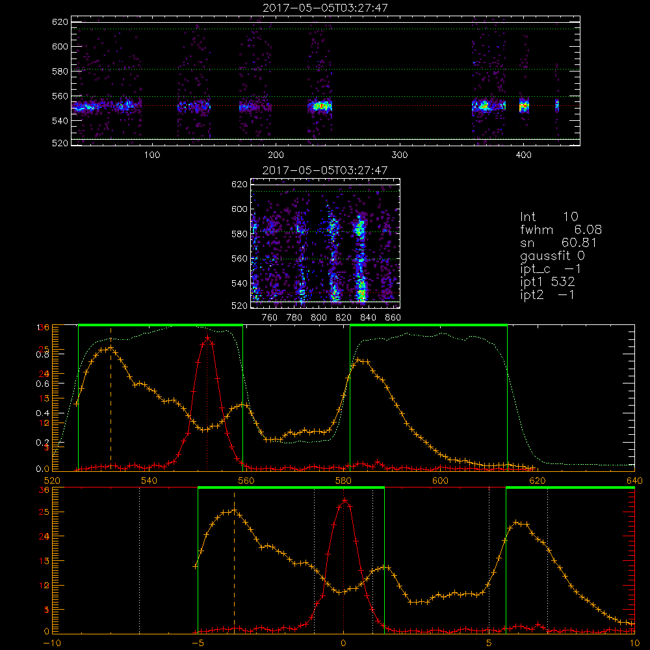Viewport: 650px width, 650px height.
Task: Click the 580 y-axis label of middle image
Action: point(239,234)
